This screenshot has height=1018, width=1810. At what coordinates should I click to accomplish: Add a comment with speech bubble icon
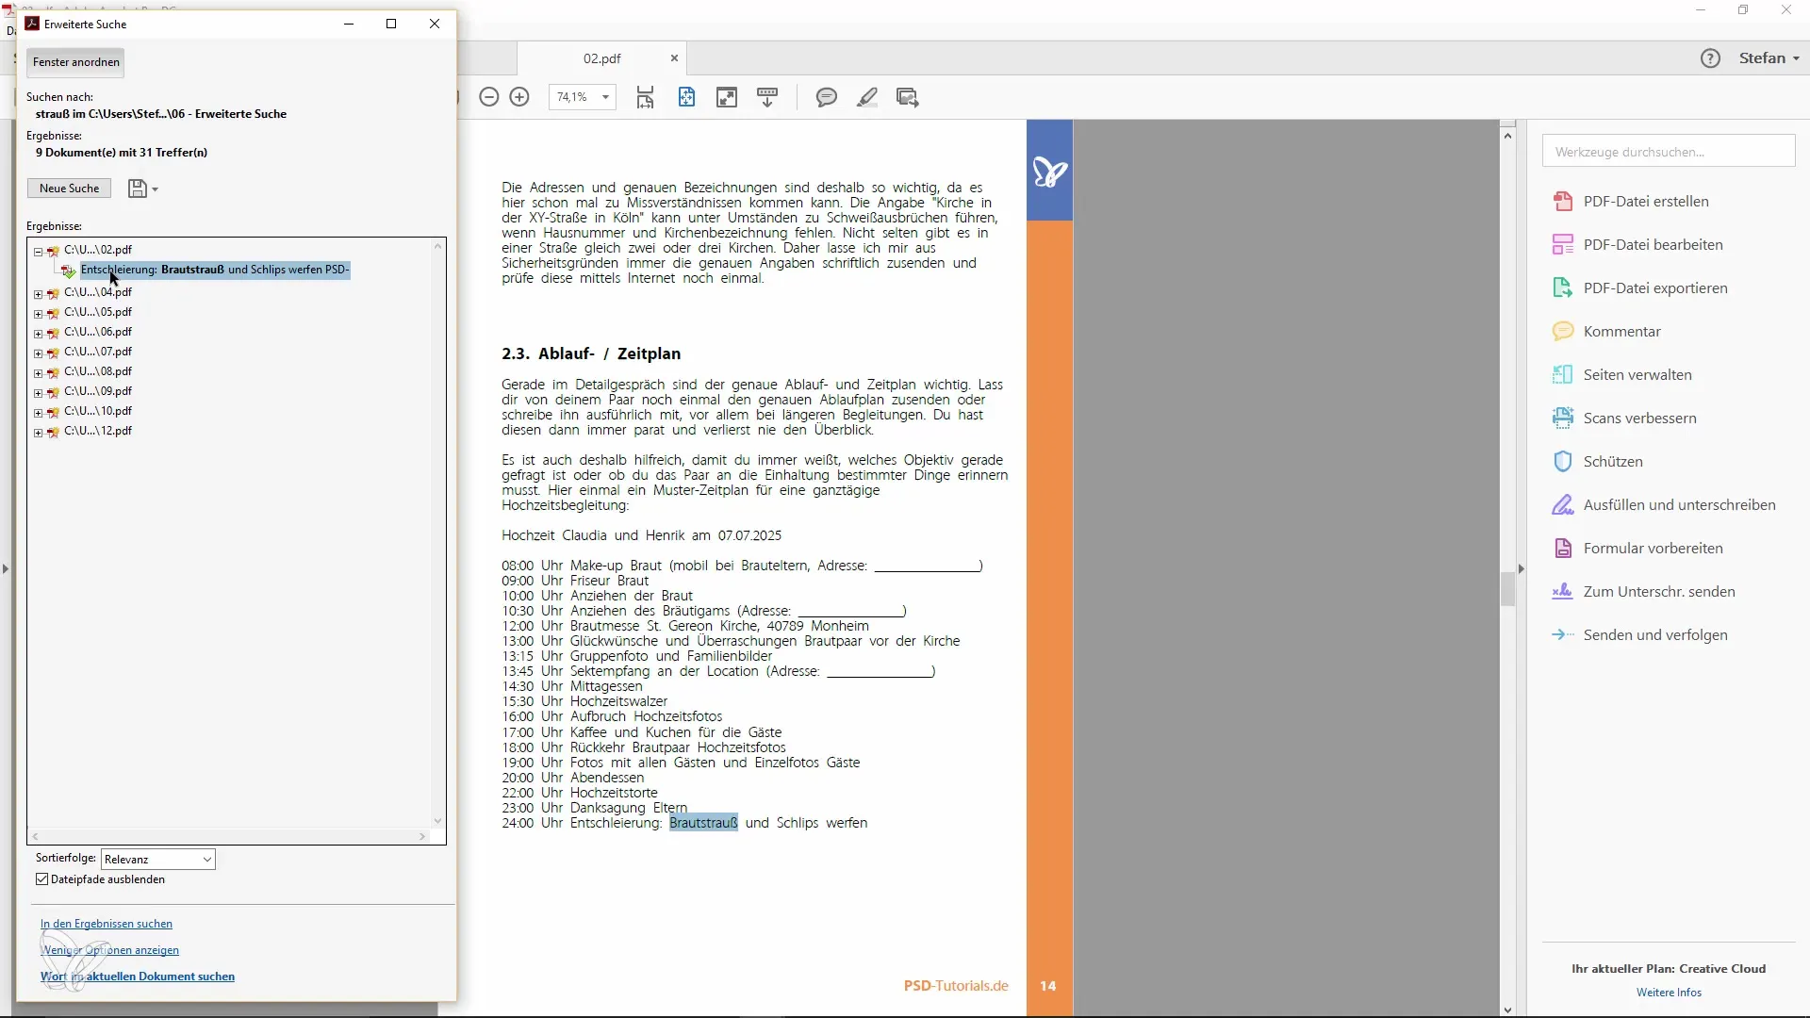827,97
